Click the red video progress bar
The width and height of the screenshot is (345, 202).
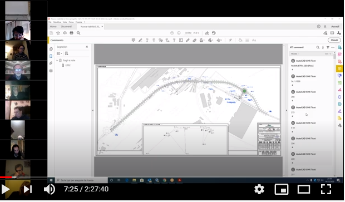pos(6,177)
